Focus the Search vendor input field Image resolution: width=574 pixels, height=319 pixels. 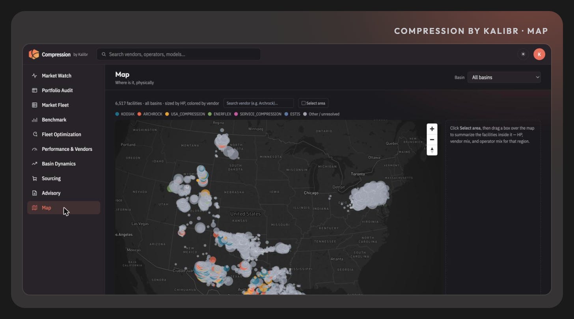pyautogui.click(x=259, y=103)
